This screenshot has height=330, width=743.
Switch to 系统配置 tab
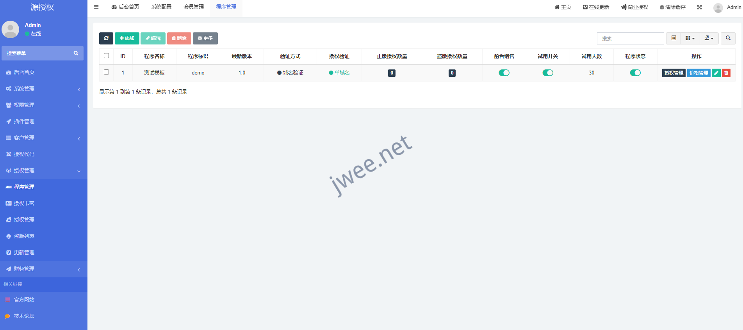click(x=161, y=7)
